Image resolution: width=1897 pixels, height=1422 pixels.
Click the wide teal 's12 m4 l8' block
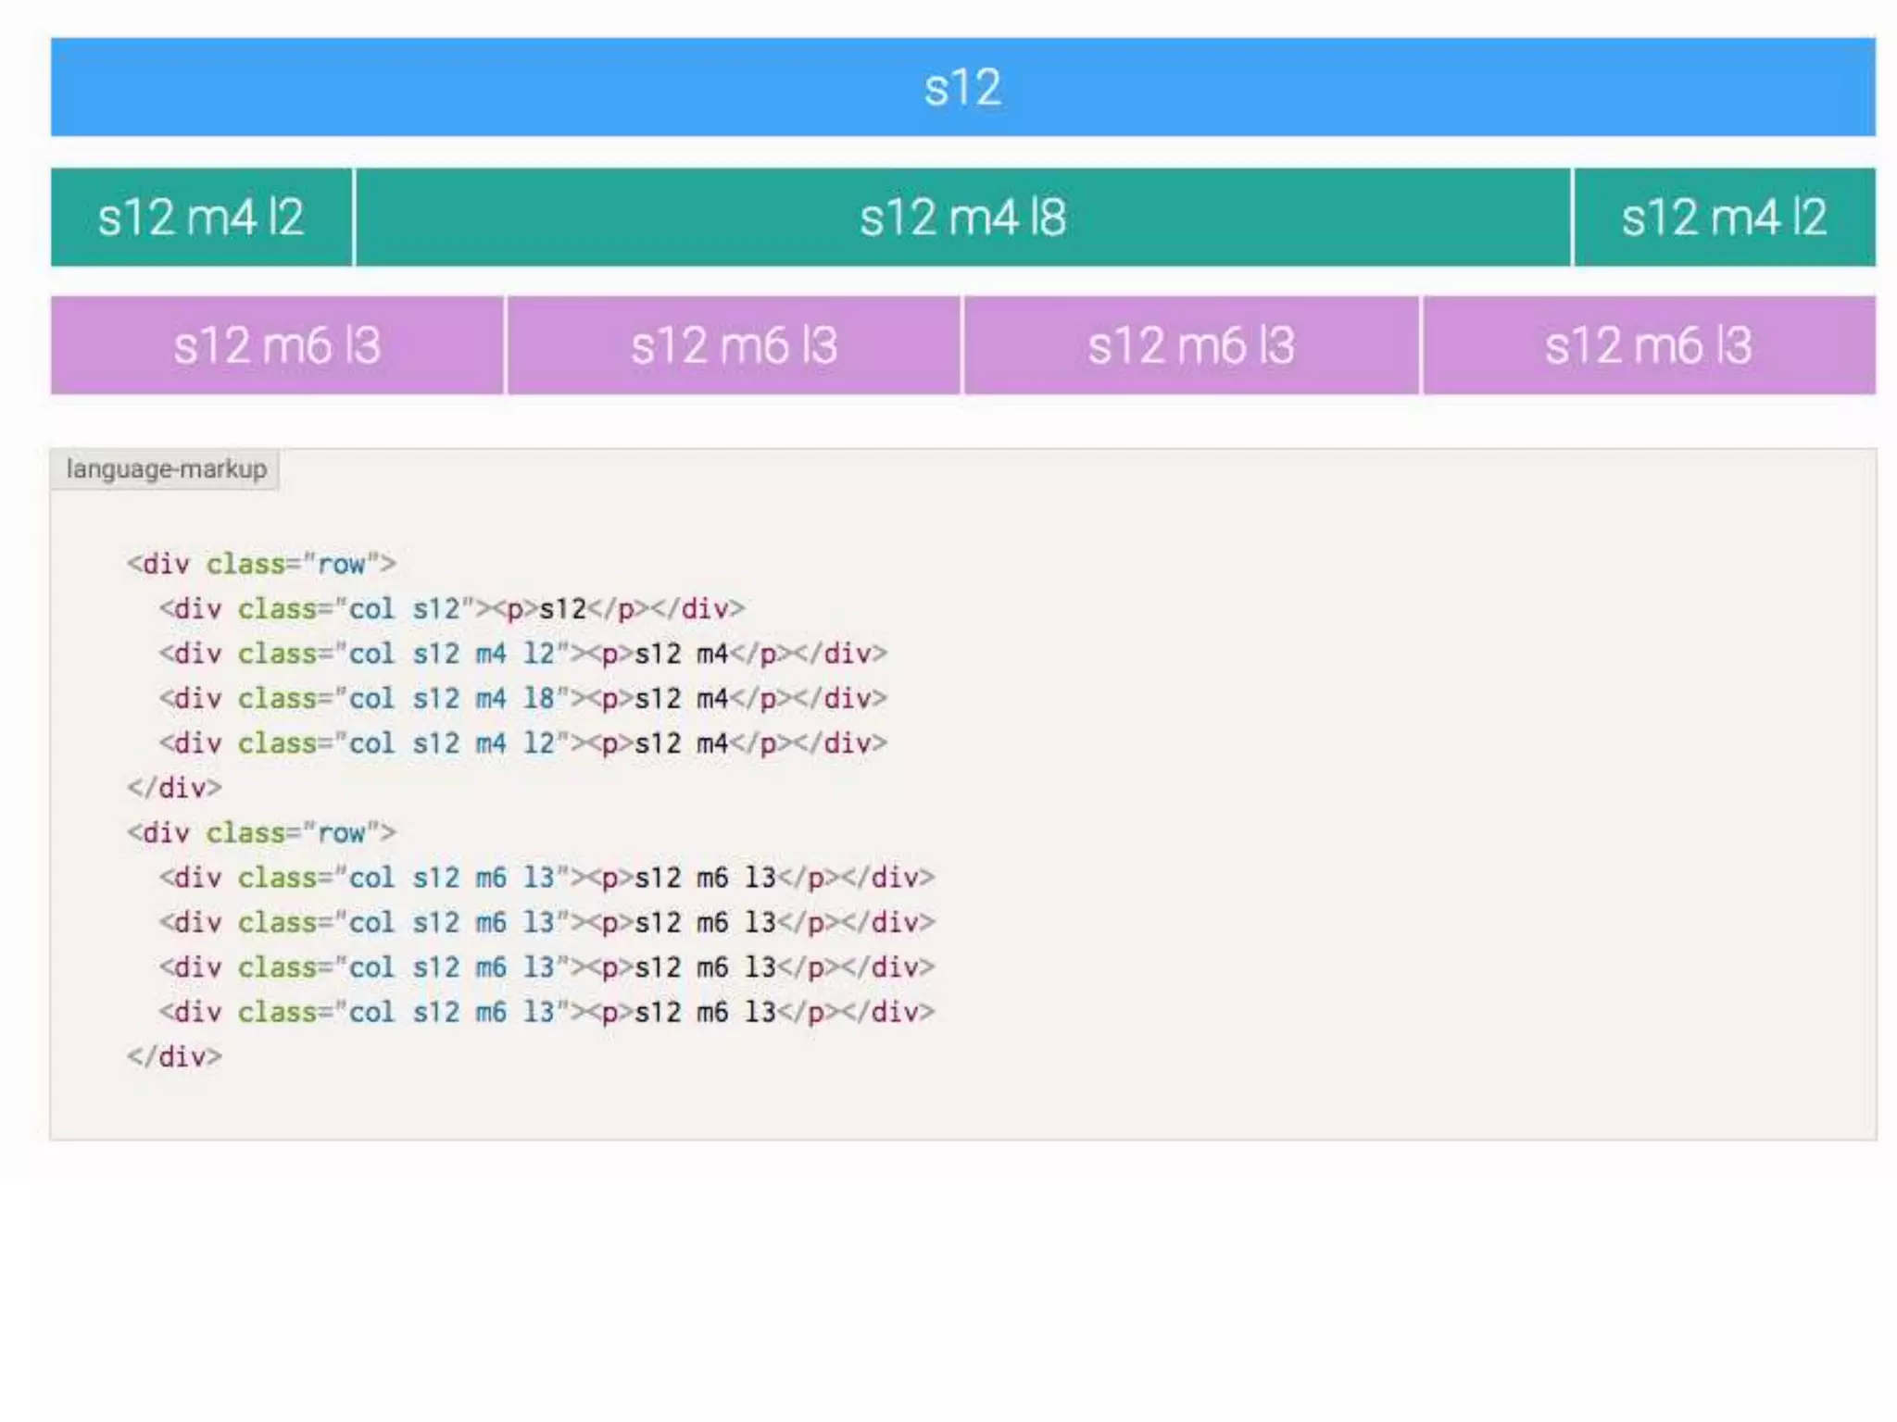pyautogui.click(x=962, y=218)
